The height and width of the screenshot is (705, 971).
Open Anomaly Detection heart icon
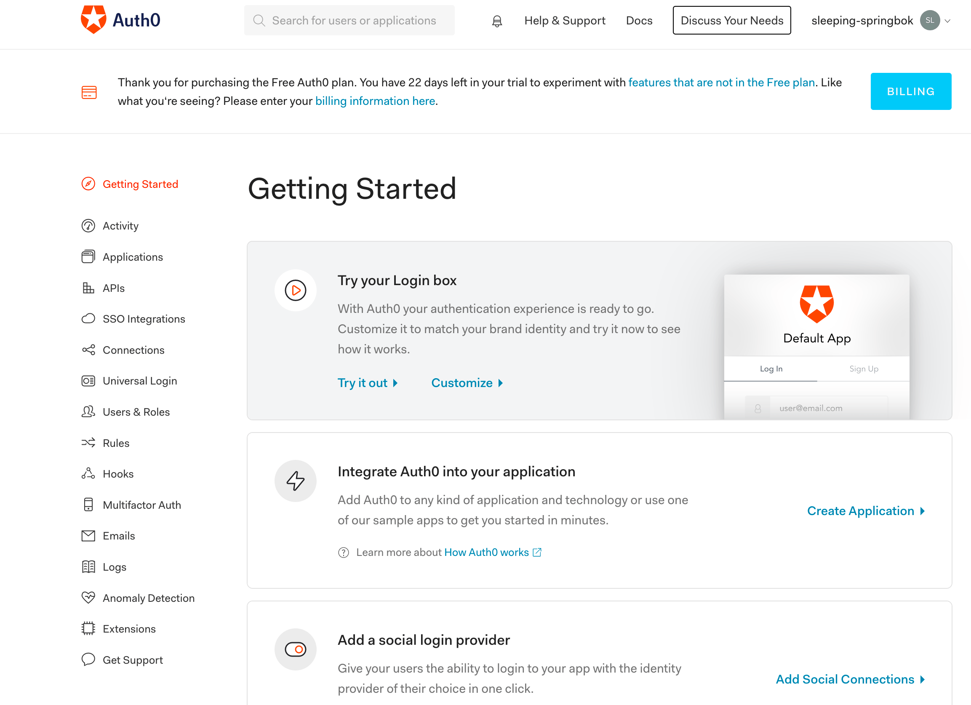[88, 598]
